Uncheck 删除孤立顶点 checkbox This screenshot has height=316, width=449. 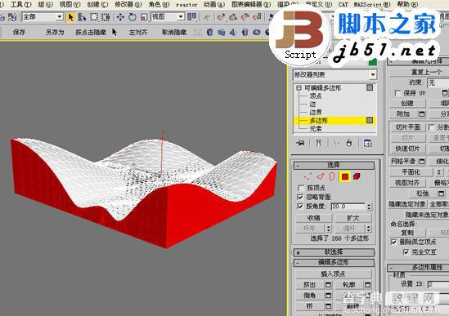(394, 242)
